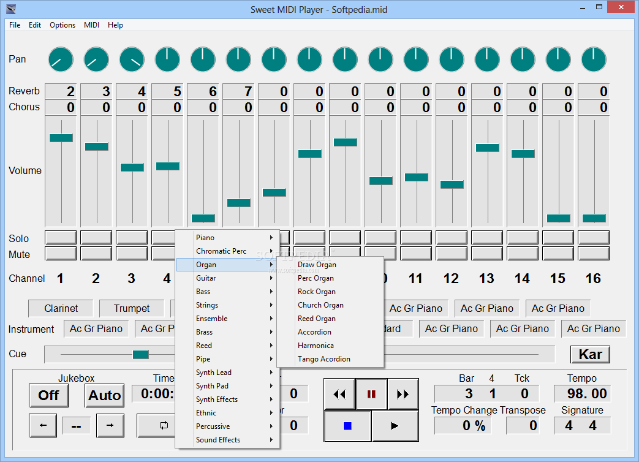Expand the Brass instrument submenu

227,332
